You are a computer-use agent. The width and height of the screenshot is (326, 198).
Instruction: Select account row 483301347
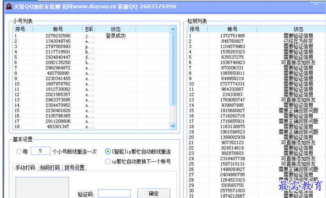58,127
